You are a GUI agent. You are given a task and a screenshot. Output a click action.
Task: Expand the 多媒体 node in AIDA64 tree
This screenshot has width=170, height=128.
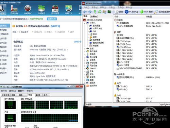coord(85,60)
